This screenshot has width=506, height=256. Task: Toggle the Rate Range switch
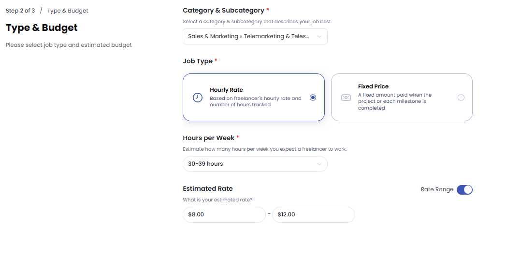coord(464,190)
